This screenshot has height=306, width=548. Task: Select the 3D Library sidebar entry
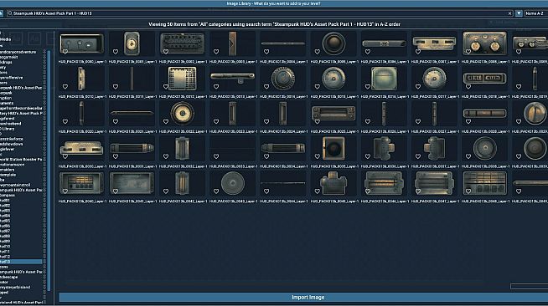pyautogui.click(x=8, y=129)
